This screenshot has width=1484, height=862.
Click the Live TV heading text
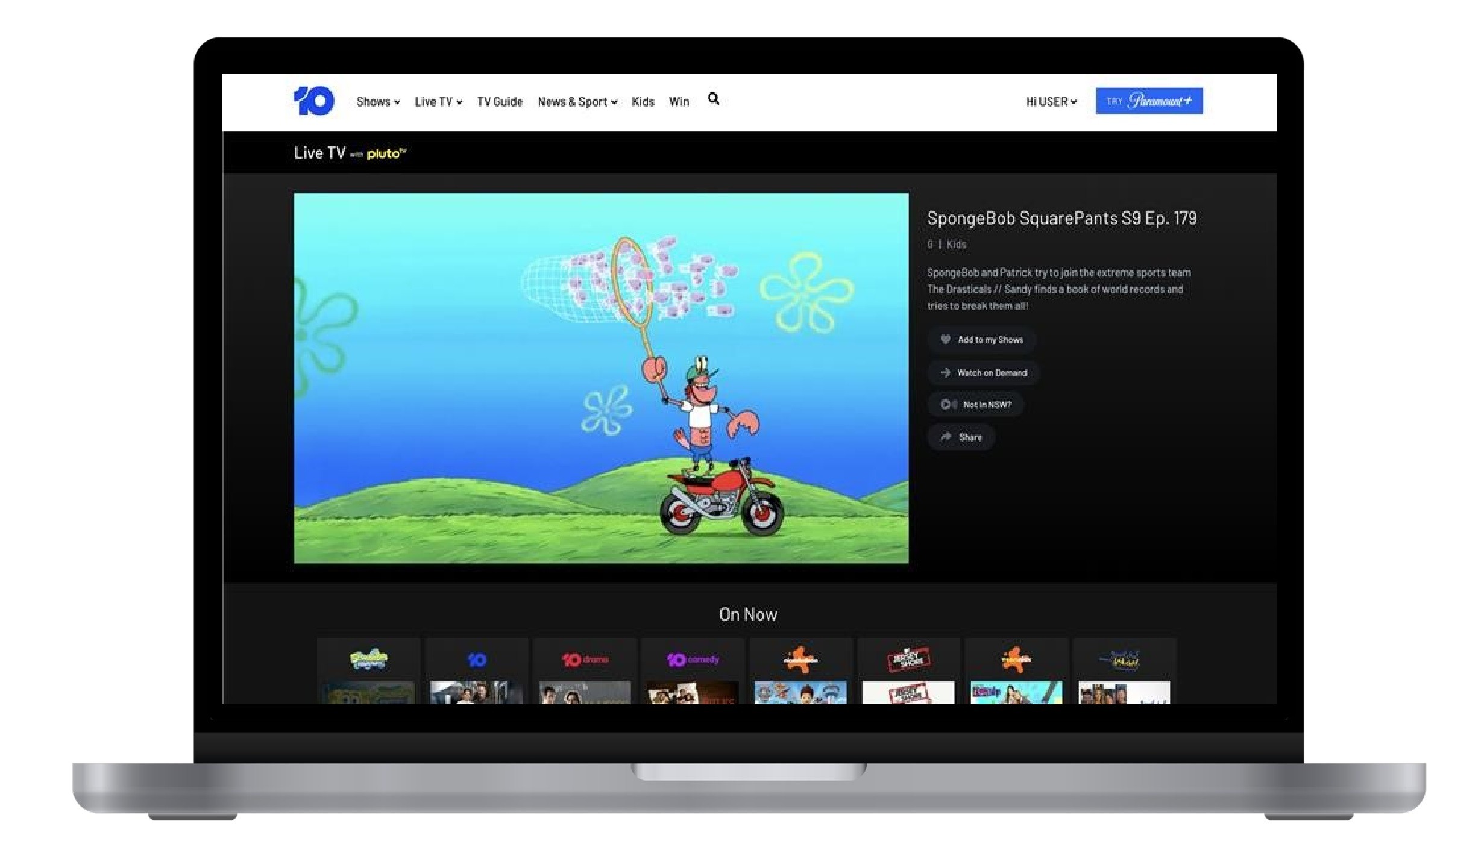319,153
